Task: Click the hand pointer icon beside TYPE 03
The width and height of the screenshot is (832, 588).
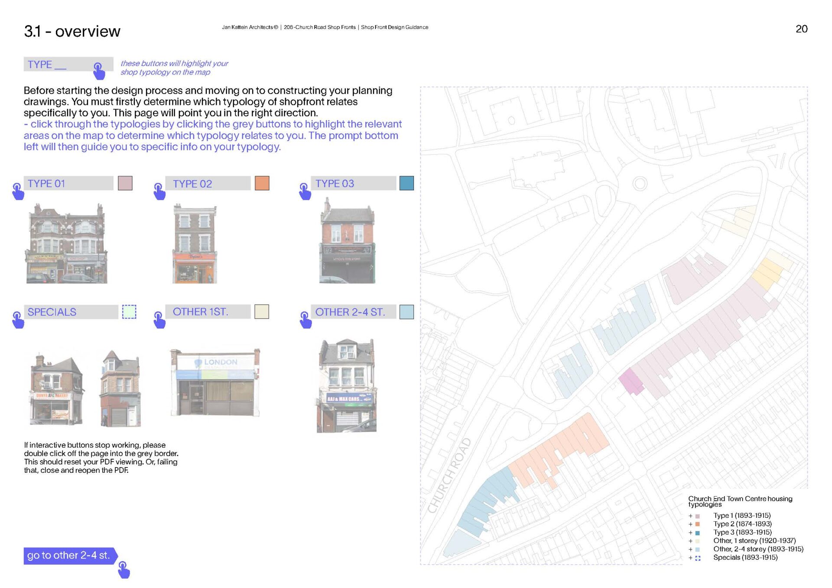Action: [305, 191]
